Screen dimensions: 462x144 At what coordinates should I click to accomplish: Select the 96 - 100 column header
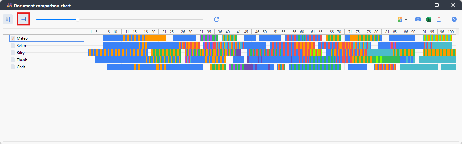(x=447, y=32)
